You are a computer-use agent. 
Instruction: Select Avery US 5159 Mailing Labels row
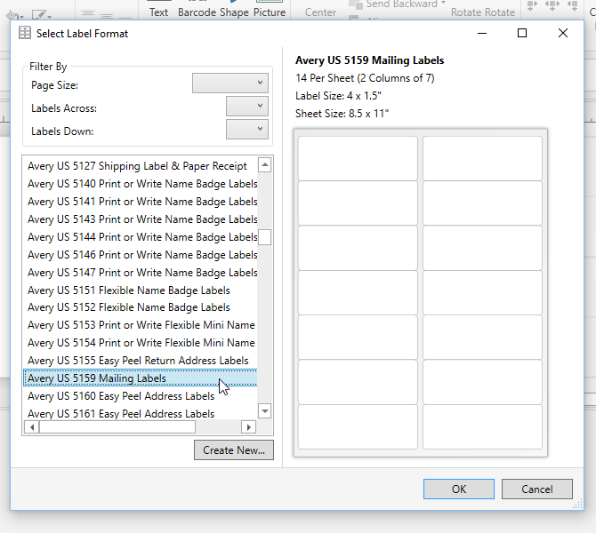click(141, 378)
